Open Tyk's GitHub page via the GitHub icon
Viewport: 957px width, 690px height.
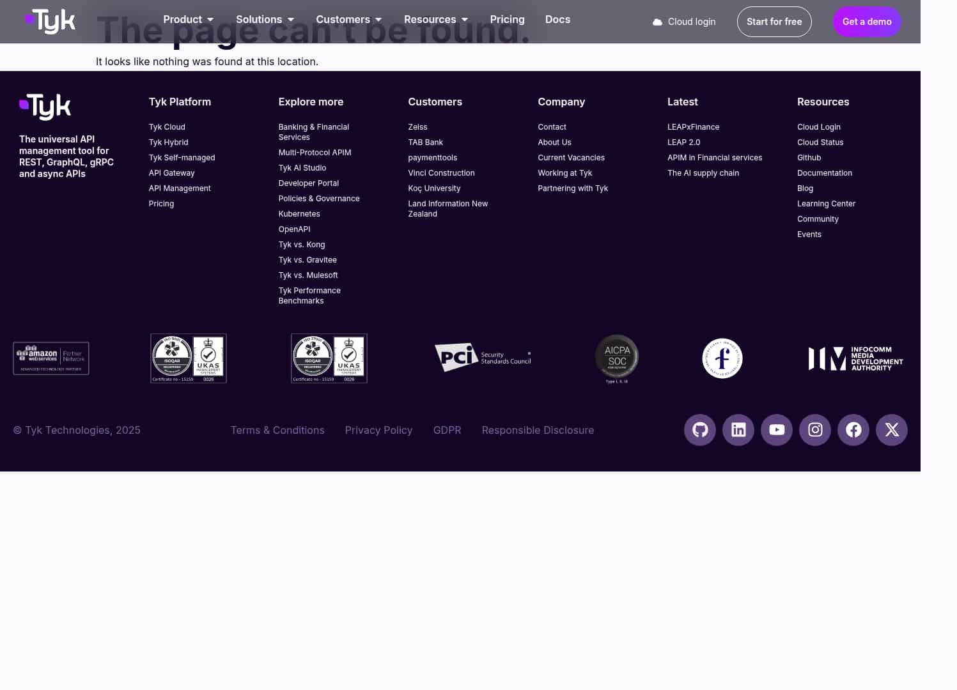[x=699, y=430]
